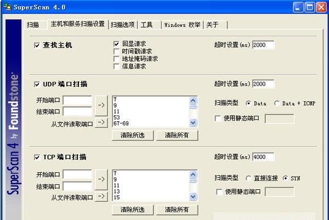Select UDP scan type Data radio button
This screenshot has width=329, height=220.
point(248,103)
